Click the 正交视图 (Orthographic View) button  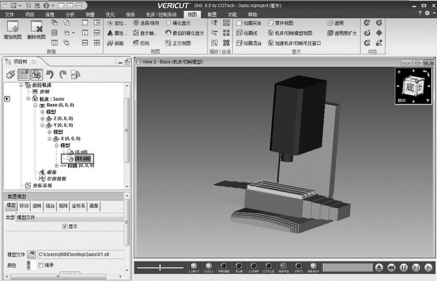tap(182, 43)
